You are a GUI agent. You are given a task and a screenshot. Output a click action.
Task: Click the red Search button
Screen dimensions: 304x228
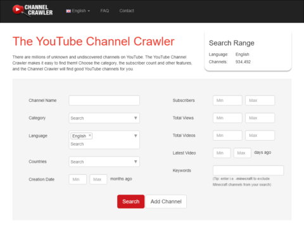tap(131, 201)
